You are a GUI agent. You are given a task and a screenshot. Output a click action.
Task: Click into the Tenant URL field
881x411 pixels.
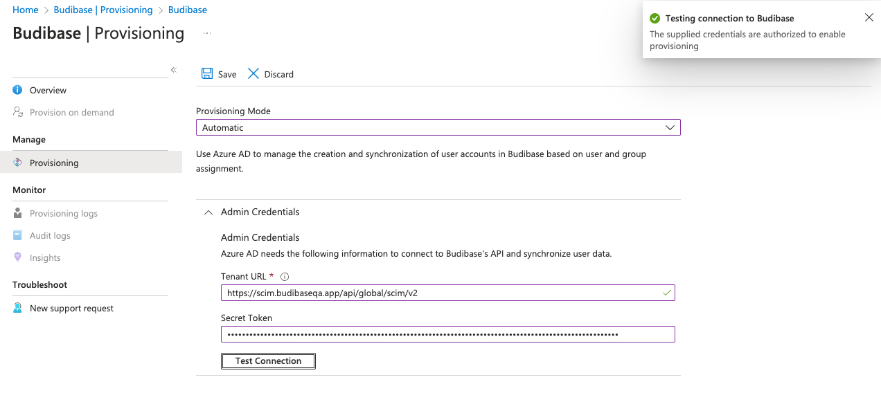click(x=448, y=293)
